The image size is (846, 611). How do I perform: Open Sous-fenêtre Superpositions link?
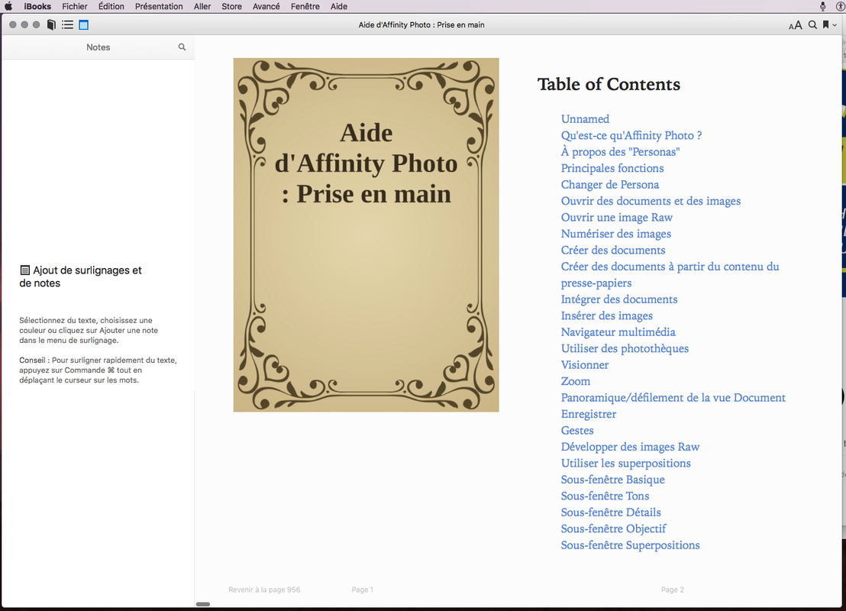(630, 545)
